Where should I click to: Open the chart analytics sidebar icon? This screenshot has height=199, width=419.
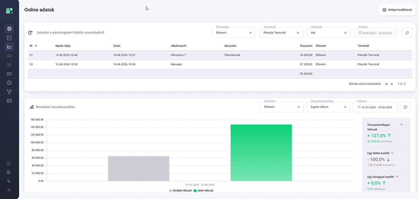click(9, 47)
